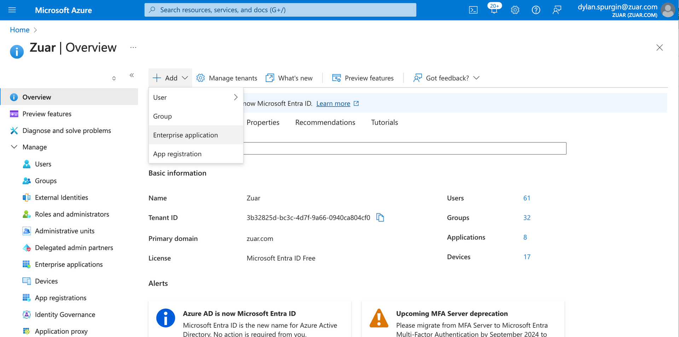Click the Delegated admin partners icon
The image size is (679, 337).
[27, 248]
